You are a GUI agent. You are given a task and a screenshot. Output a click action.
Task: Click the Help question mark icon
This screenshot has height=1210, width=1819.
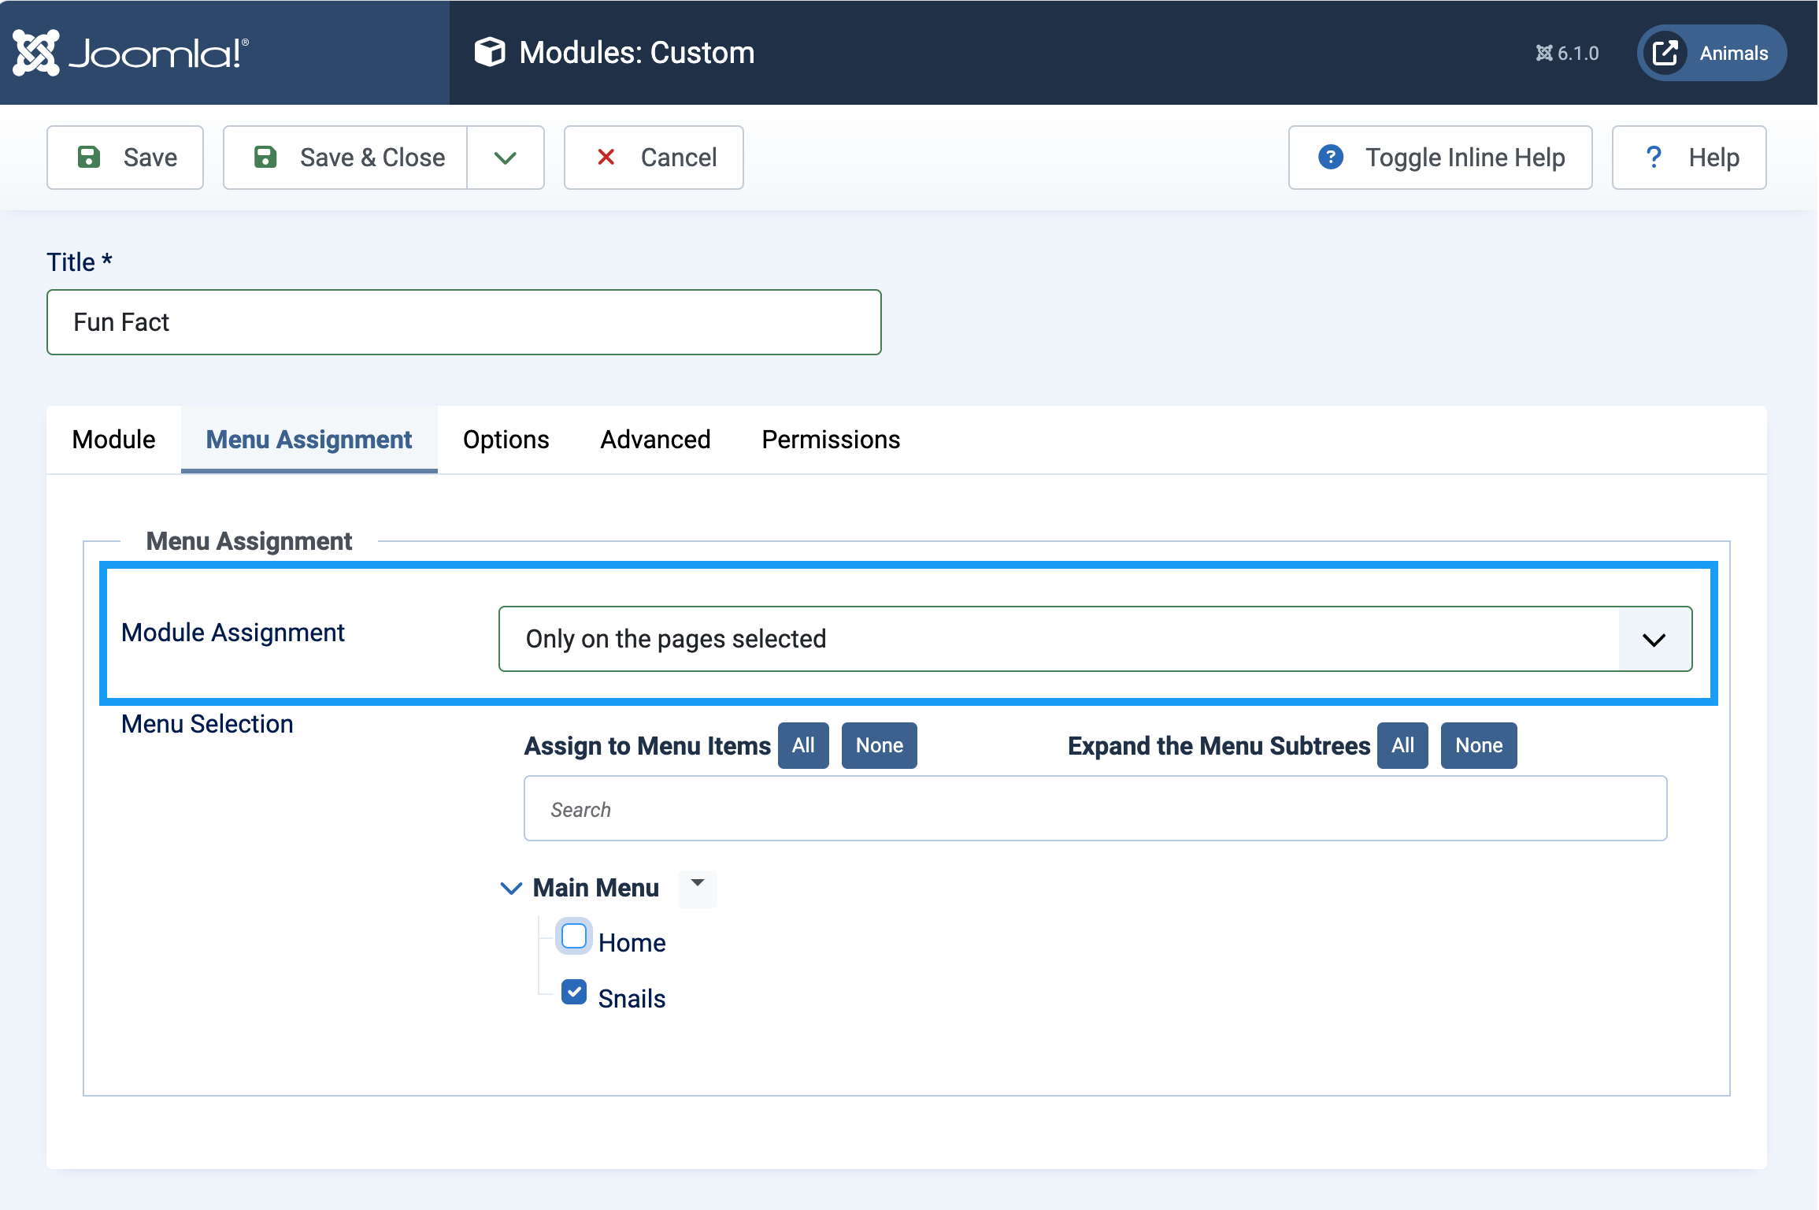pos(1654,157)
